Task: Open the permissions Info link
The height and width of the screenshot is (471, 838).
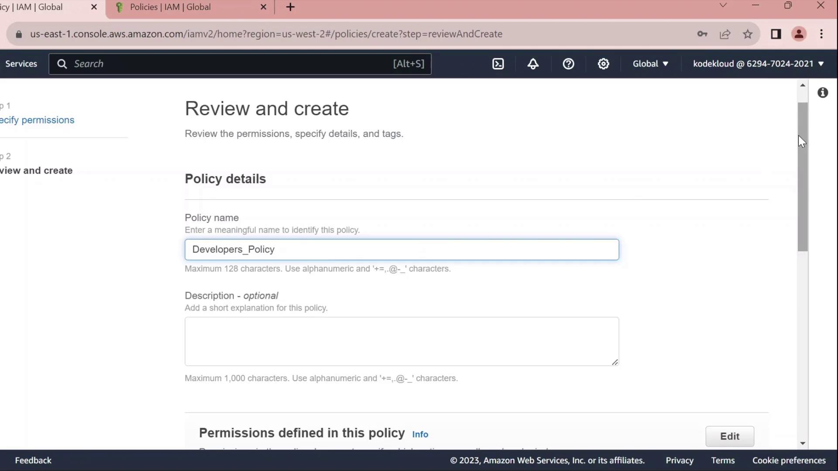Action: coord(420,434)
